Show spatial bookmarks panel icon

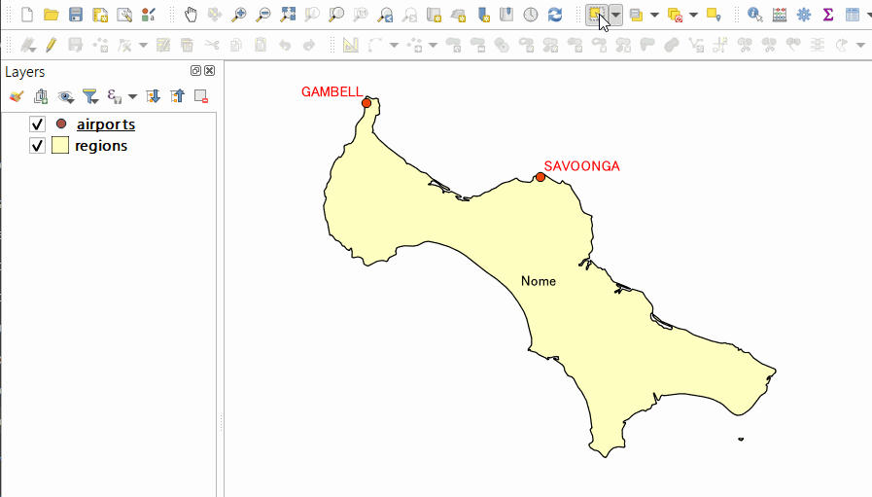[506, 15]
